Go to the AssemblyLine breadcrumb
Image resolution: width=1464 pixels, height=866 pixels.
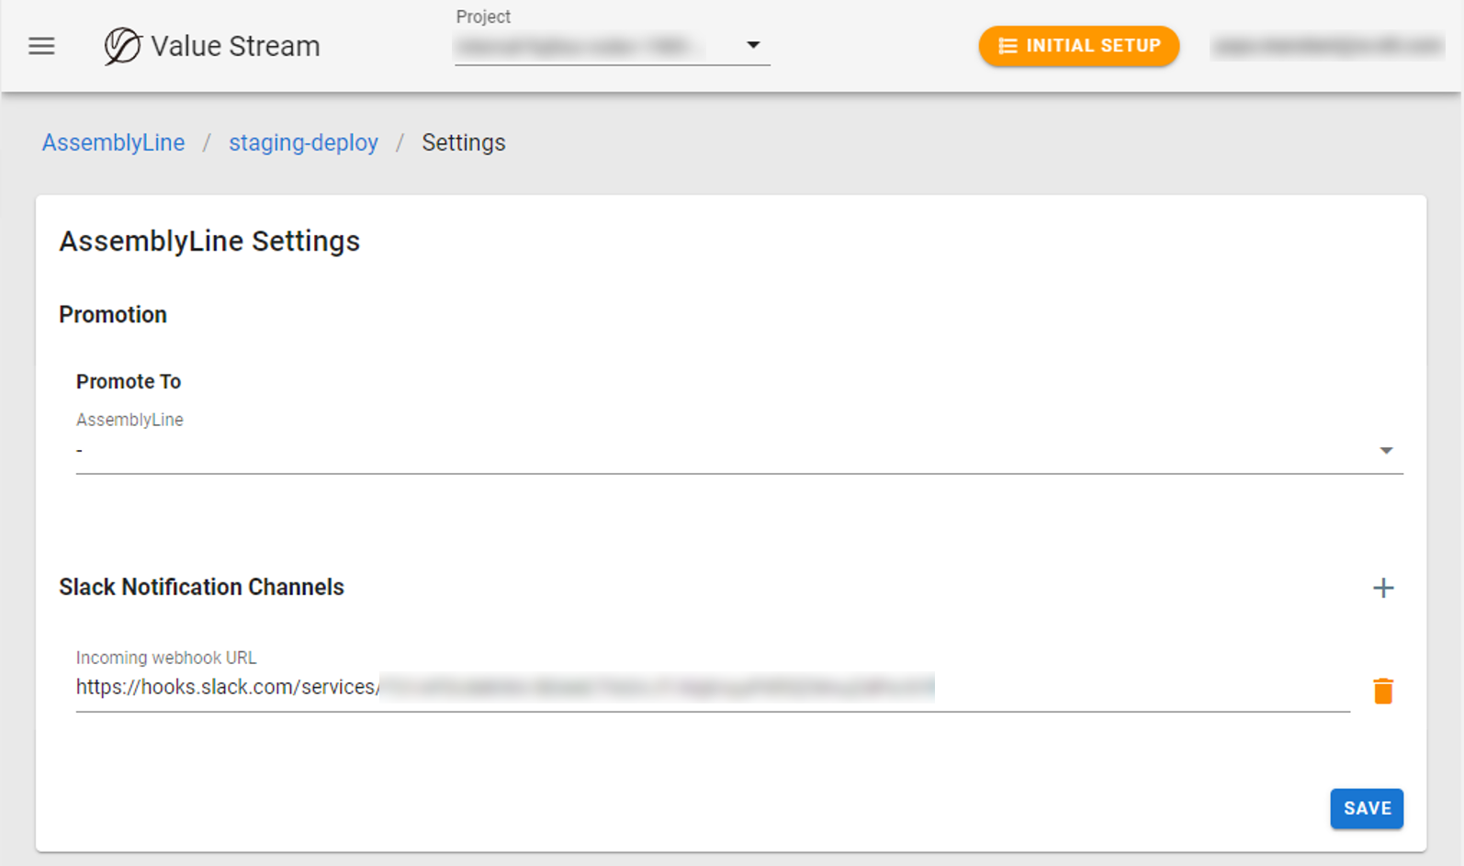tap(113, 142)
